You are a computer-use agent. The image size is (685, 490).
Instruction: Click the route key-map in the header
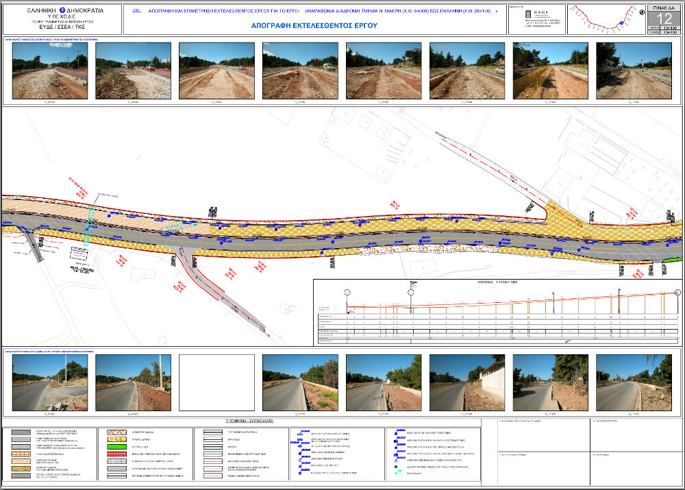point(607,20)
